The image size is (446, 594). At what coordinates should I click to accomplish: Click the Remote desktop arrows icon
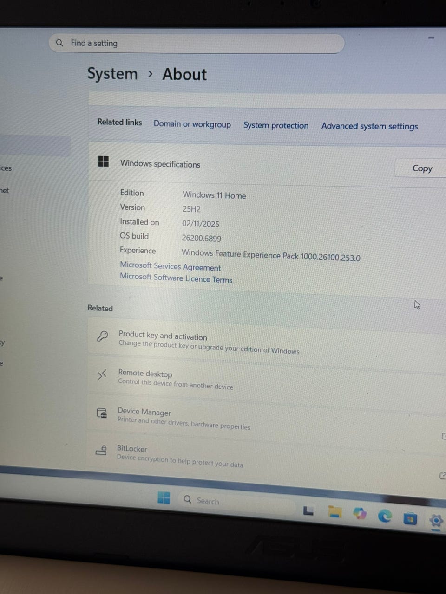102,374
